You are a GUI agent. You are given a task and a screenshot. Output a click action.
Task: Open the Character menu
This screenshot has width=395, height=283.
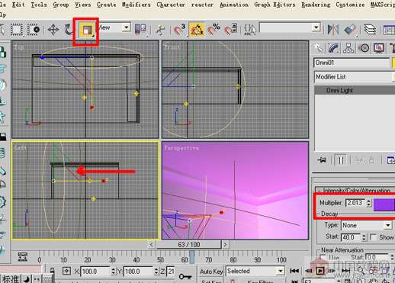click(171, 5)
